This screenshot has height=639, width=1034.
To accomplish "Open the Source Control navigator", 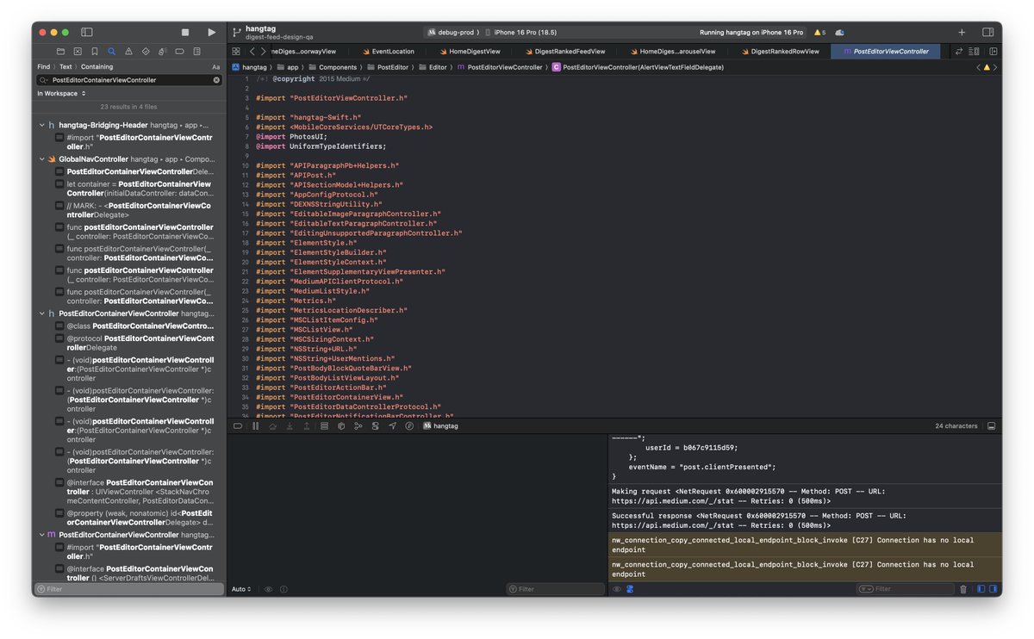I will click(x=78, y=52).
